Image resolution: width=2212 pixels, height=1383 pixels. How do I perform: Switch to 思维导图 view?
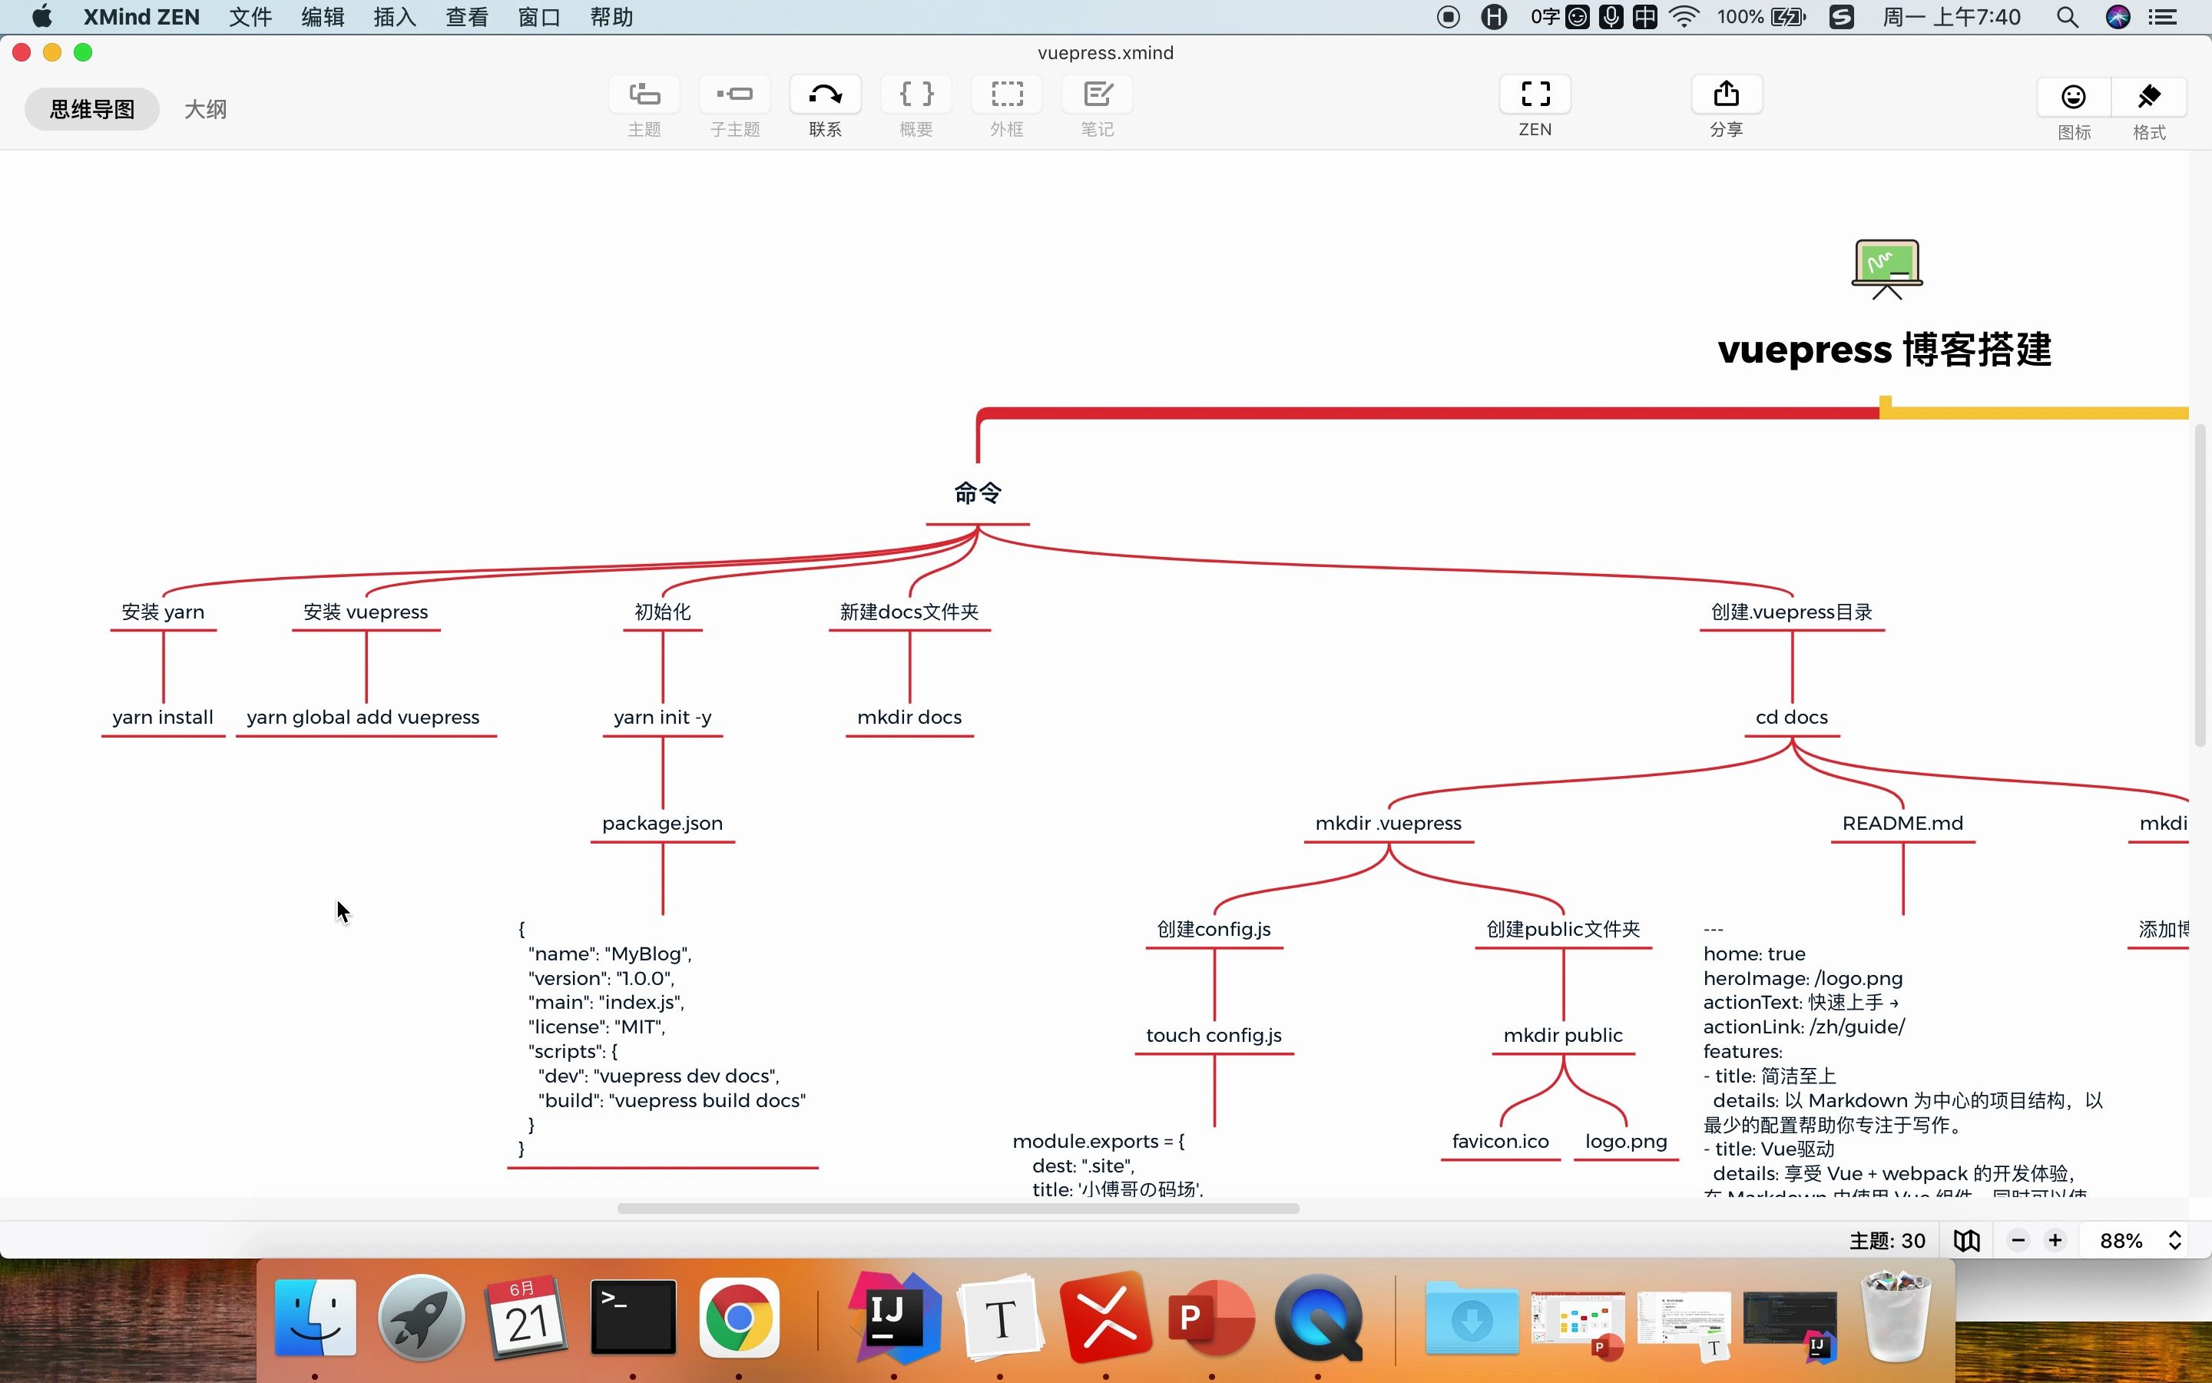pos(92,110)
